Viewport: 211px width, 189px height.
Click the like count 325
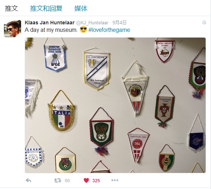point(96,180)
